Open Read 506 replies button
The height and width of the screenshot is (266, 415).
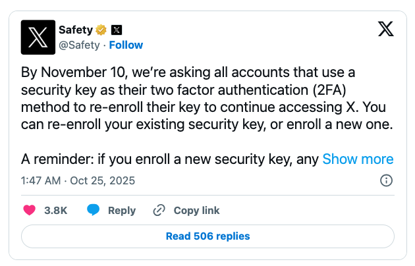207,236
